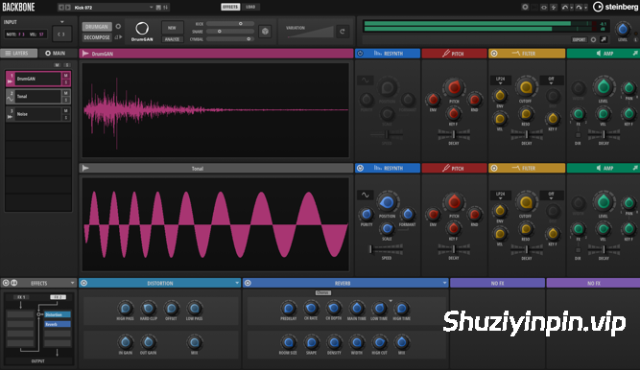Mute the DrumGAN layer

(65, 76)
